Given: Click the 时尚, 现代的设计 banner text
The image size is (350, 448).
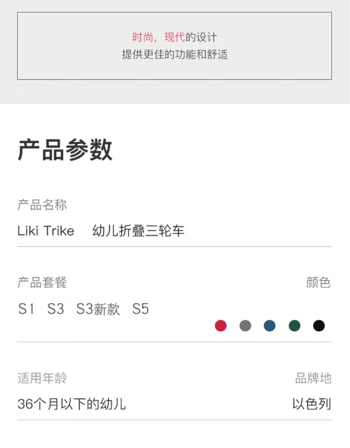Looking at the screenshot, I should coord(175,37).
